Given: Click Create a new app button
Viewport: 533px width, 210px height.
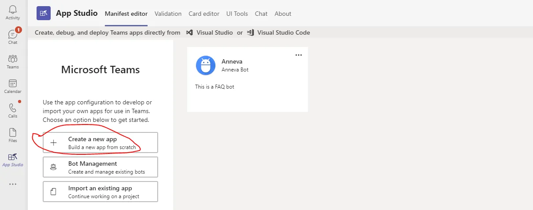Looking at the screenshot, I should [100, 142].
